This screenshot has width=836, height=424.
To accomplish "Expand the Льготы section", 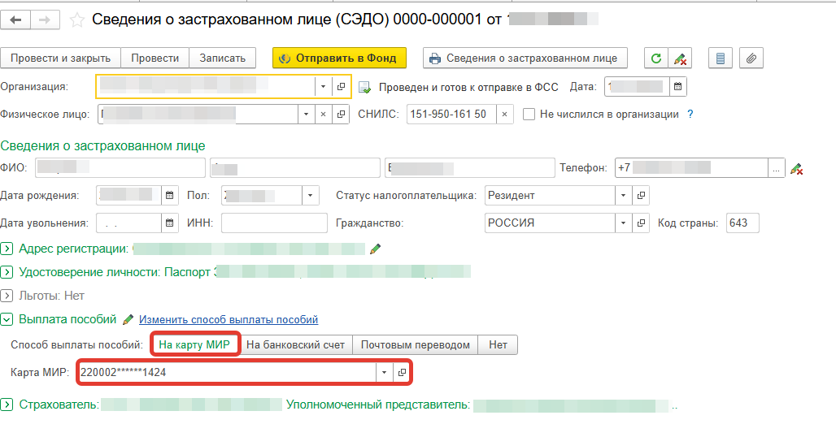I will [7, 296].
